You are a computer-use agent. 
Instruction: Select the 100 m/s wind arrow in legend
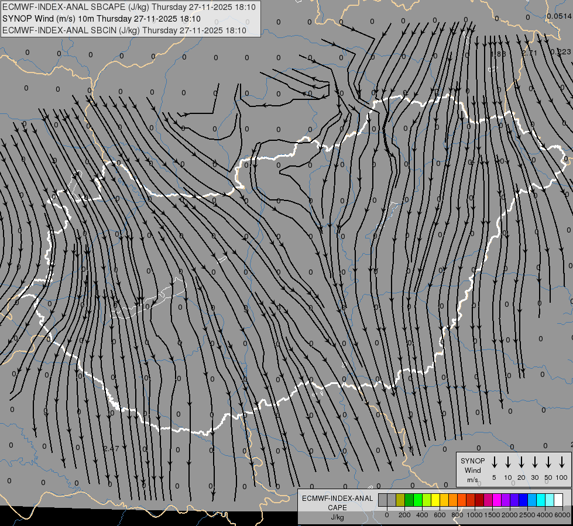click(562, 462)
